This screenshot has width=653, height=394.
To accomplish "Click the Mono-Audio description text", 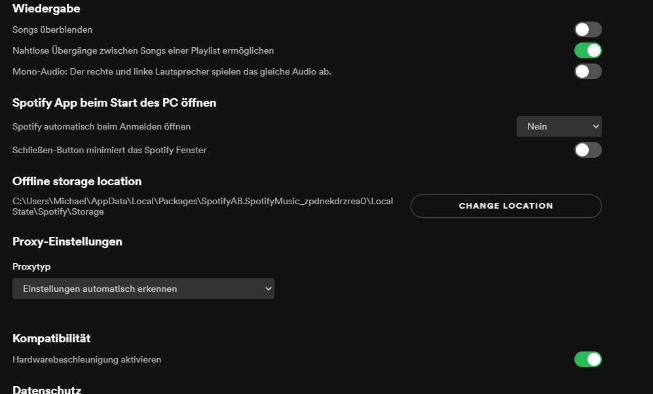I will pyautogui.click(x=172, y=71).
